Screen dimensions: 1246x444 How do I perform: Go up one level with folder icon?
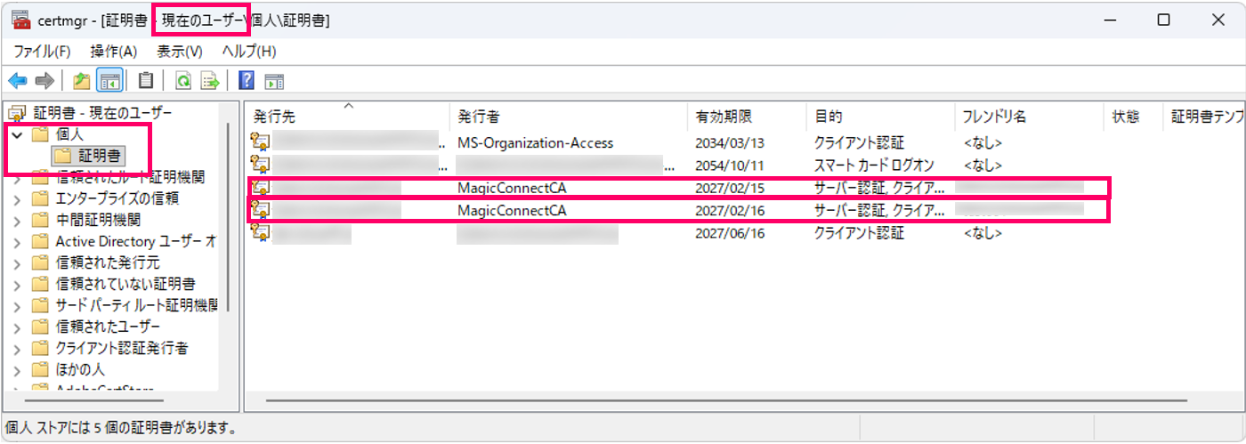(x=82, y=82)
